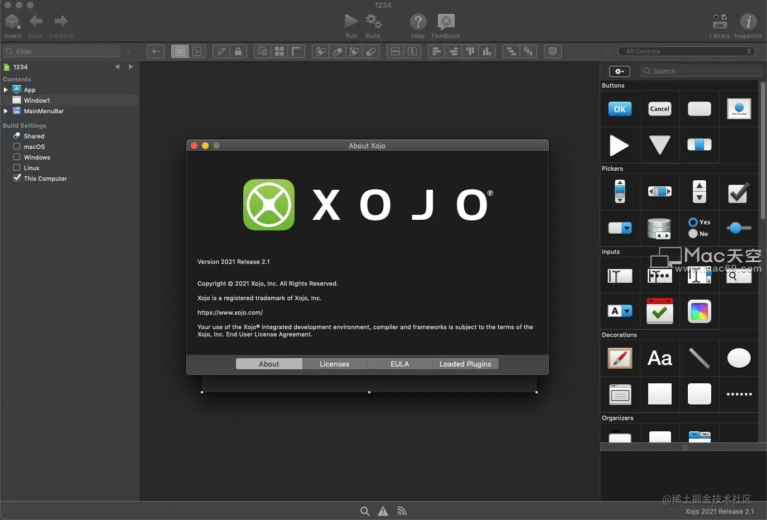Screen dimensions: 767x520
Task: Open the Library gear options menu
Action: pos(619,71)
